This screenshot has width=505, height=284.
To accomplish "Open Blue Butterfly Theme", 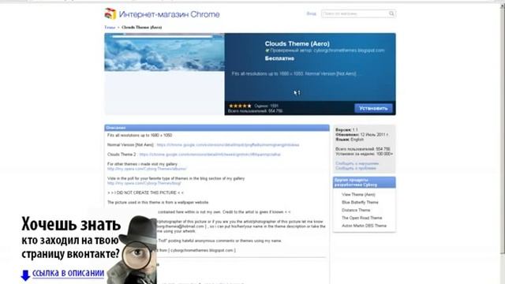I will tap(360, 202).
